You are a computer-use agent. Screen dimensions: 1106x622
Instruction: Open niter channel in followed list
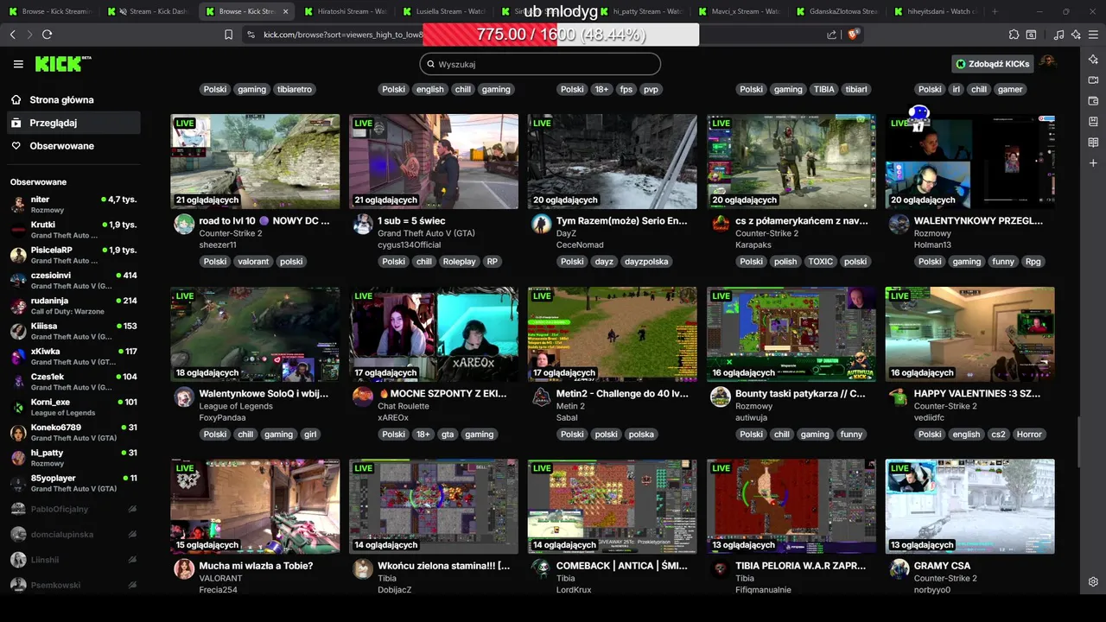tap(73, 204)
